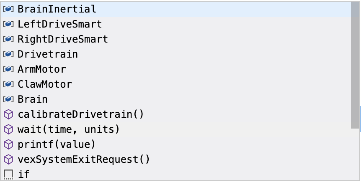Click the cube icon next to printf(value)
The width and height of the screenshot is (361, 182).
(x=8, y=144)
